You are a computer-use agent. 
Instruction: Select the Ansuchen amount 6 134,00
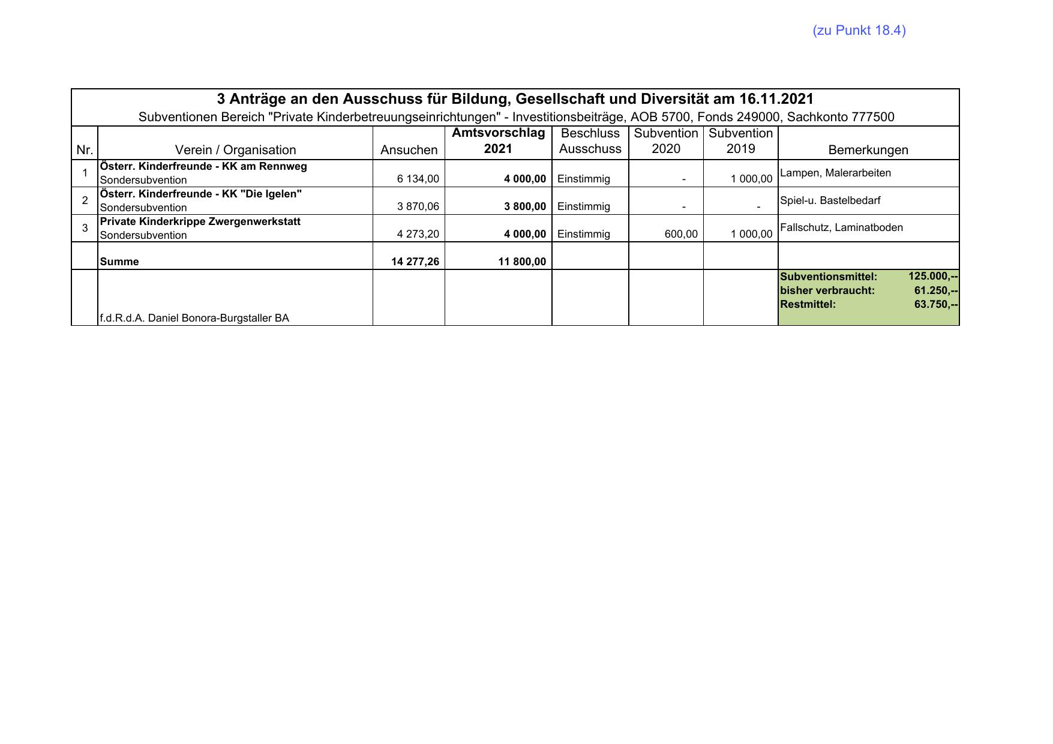pyautogui.click(x=418, y=179)
